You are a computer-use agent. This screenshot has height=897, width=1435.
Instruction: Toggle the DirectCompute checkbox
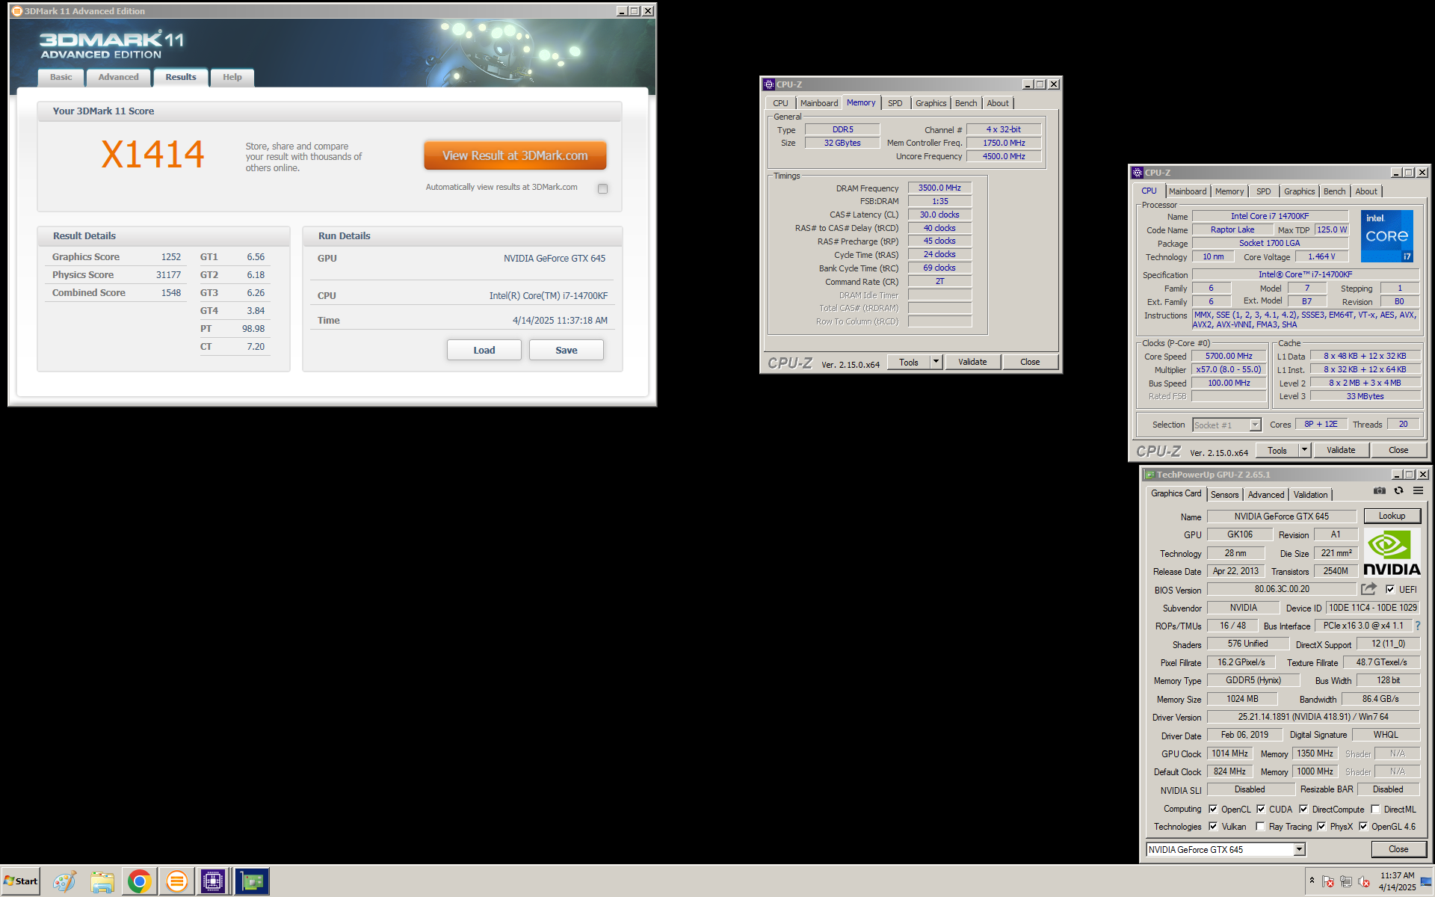1303,809
